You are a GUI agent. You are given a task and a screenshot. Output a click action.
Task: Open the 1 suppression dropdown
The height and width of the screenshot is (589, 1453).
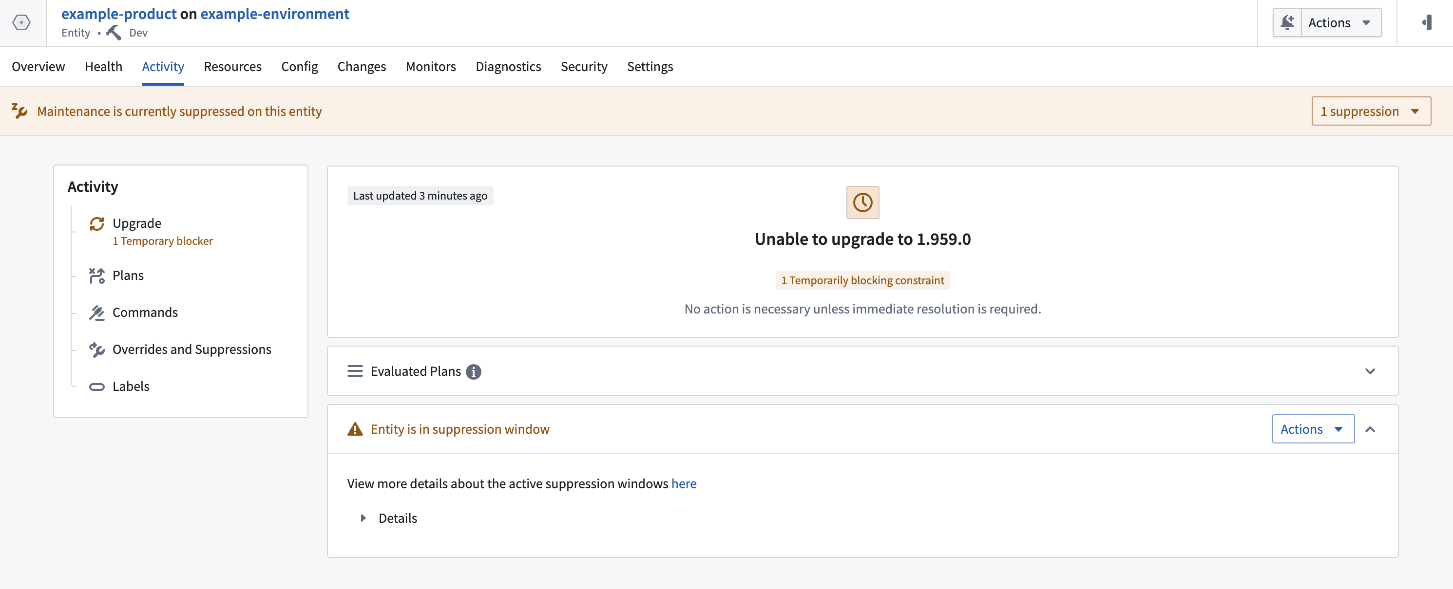tap(1371, 111)
